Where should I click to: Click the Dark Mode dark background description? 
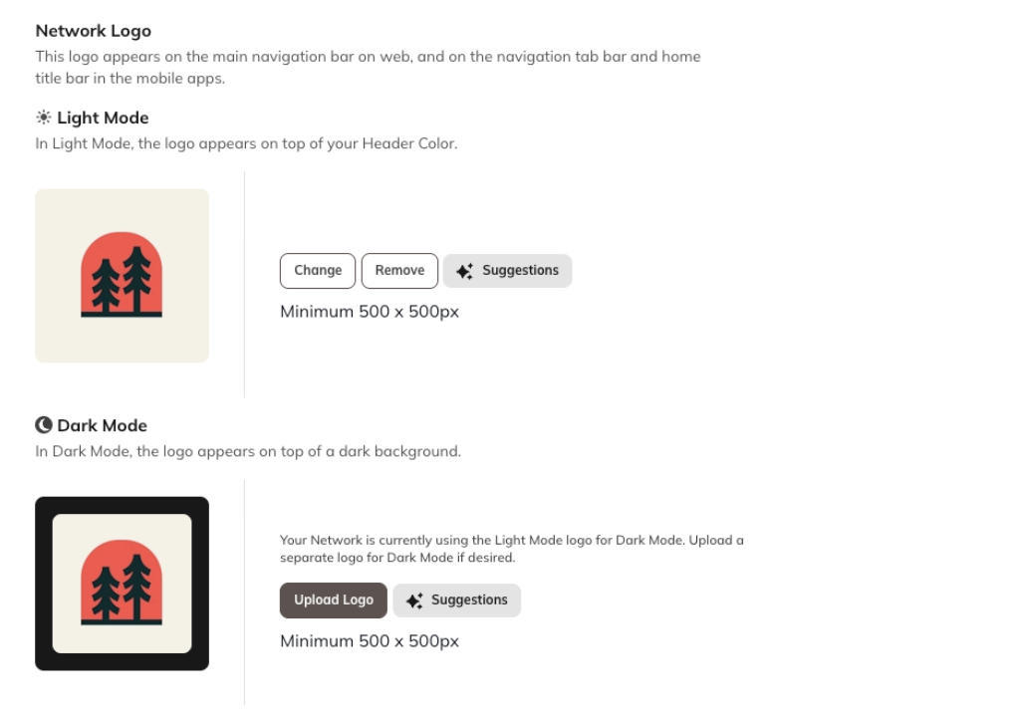click(248, 451)
